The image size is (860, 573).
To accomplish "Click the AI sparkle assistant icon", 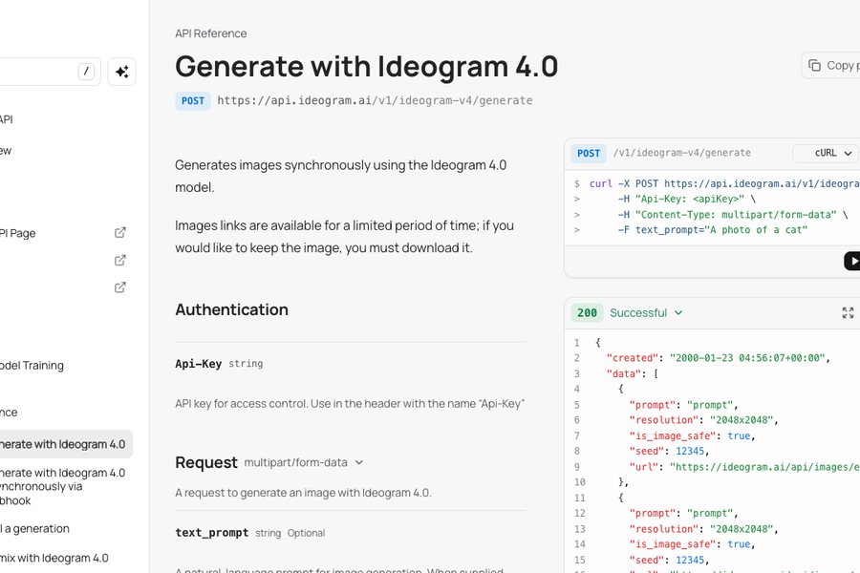I will [x=121, y=72].
